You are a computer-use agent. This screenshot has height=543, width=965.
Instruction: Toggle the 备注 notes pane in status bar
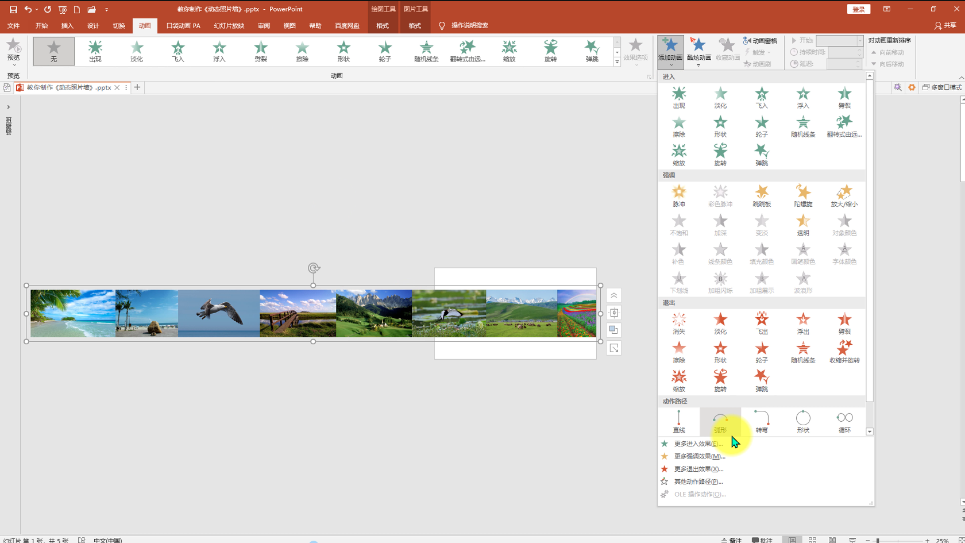(x=731, y=540)
